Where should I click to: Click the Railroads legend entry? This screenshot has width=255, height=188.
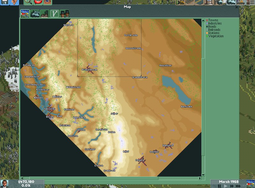pyautogui.click(x=213, y=30)
